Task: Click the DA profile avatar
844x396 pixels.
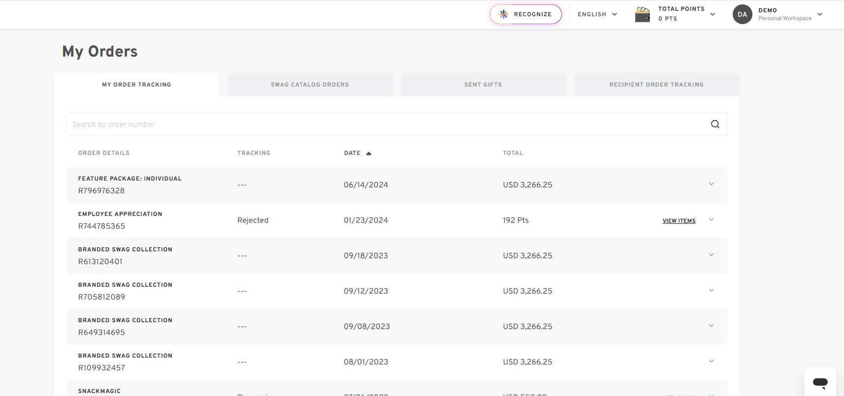Action: pos(743,14)
